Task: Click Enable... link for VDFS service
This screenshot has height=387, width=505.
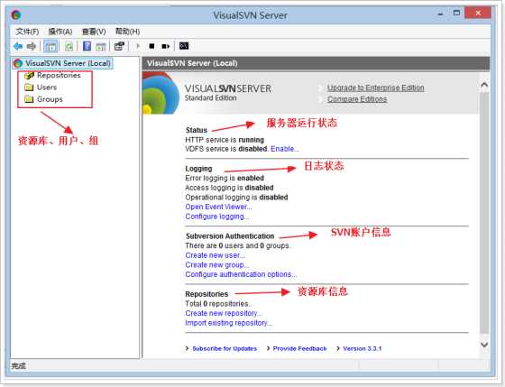Action: [285, 149]
